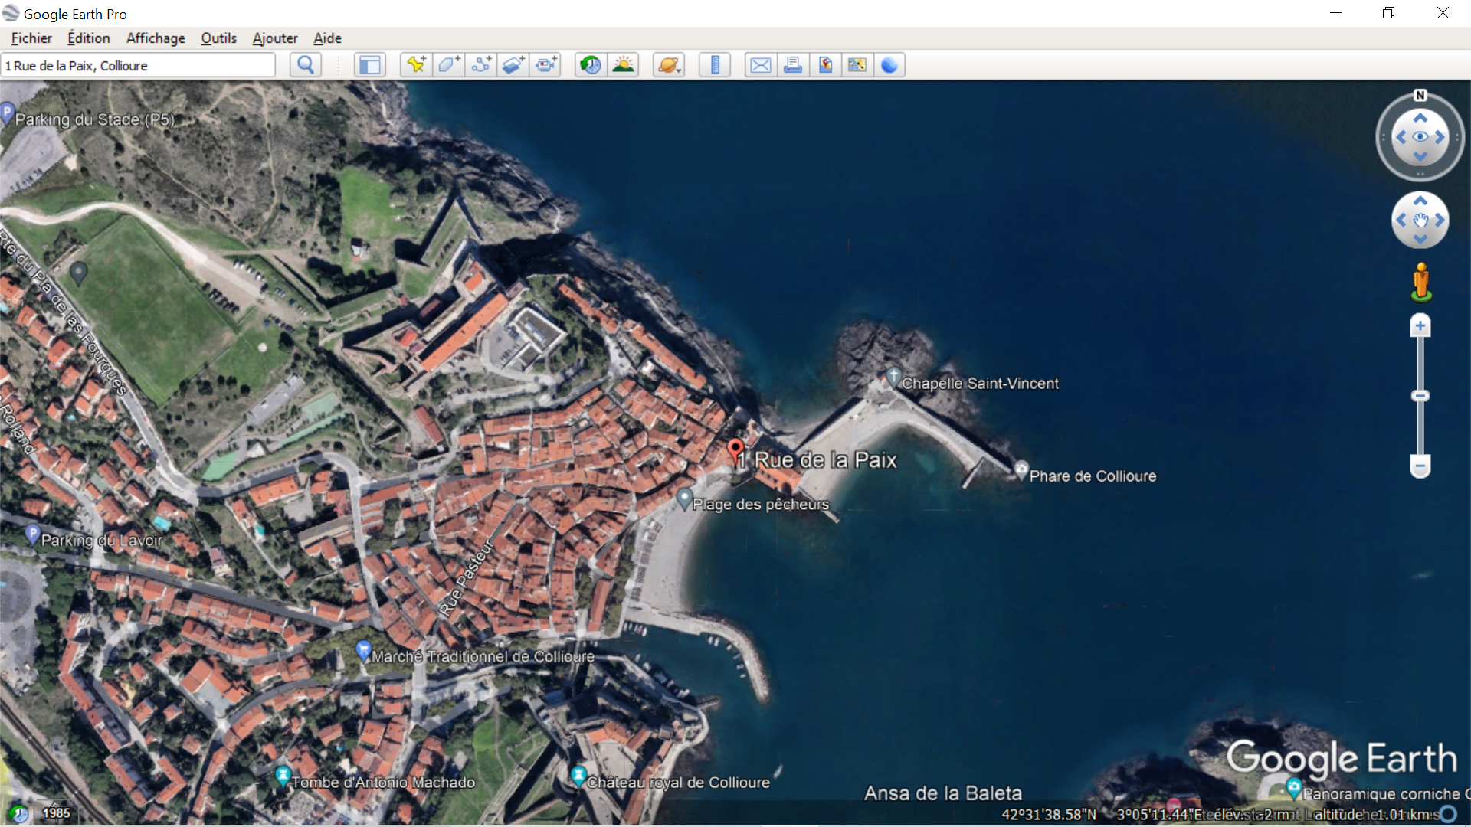
Task: Show the ruler tool
Action: coord(715,65)
